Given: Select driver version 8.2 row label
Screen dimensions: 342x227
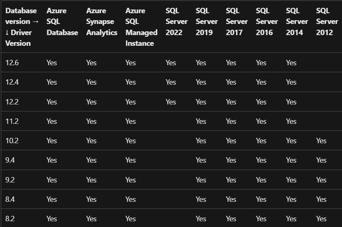Looking at the screenshot, I should pos(10,218).
